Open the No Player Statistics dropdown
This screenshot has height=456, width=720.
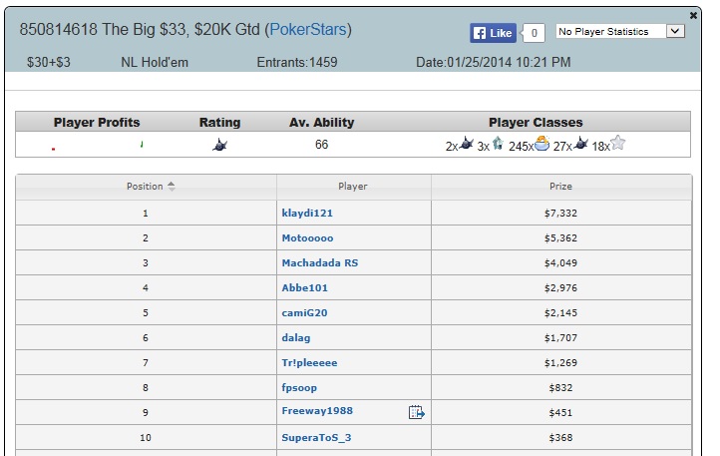(620, 31)
